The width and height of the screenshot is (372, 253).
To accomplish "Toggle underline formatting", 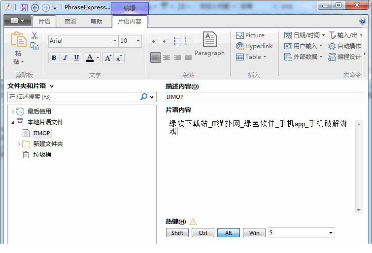I will 76,58.
